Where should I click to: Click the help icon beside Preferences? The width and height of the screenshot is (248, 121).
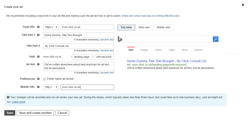[x=38, y=79]
